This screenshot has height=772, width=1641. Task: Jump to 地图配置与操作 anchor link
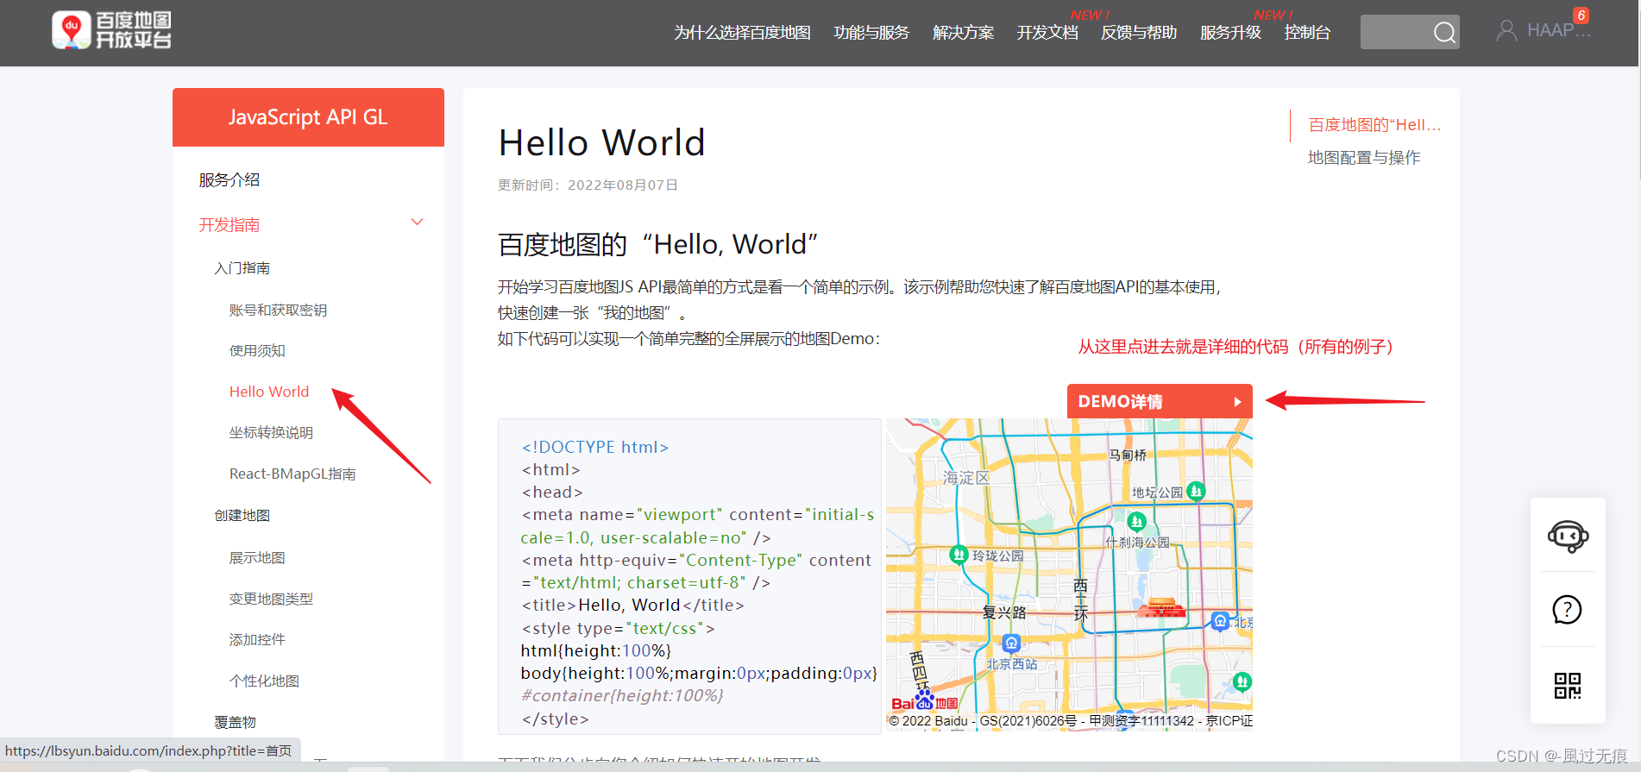(1364, 158)
